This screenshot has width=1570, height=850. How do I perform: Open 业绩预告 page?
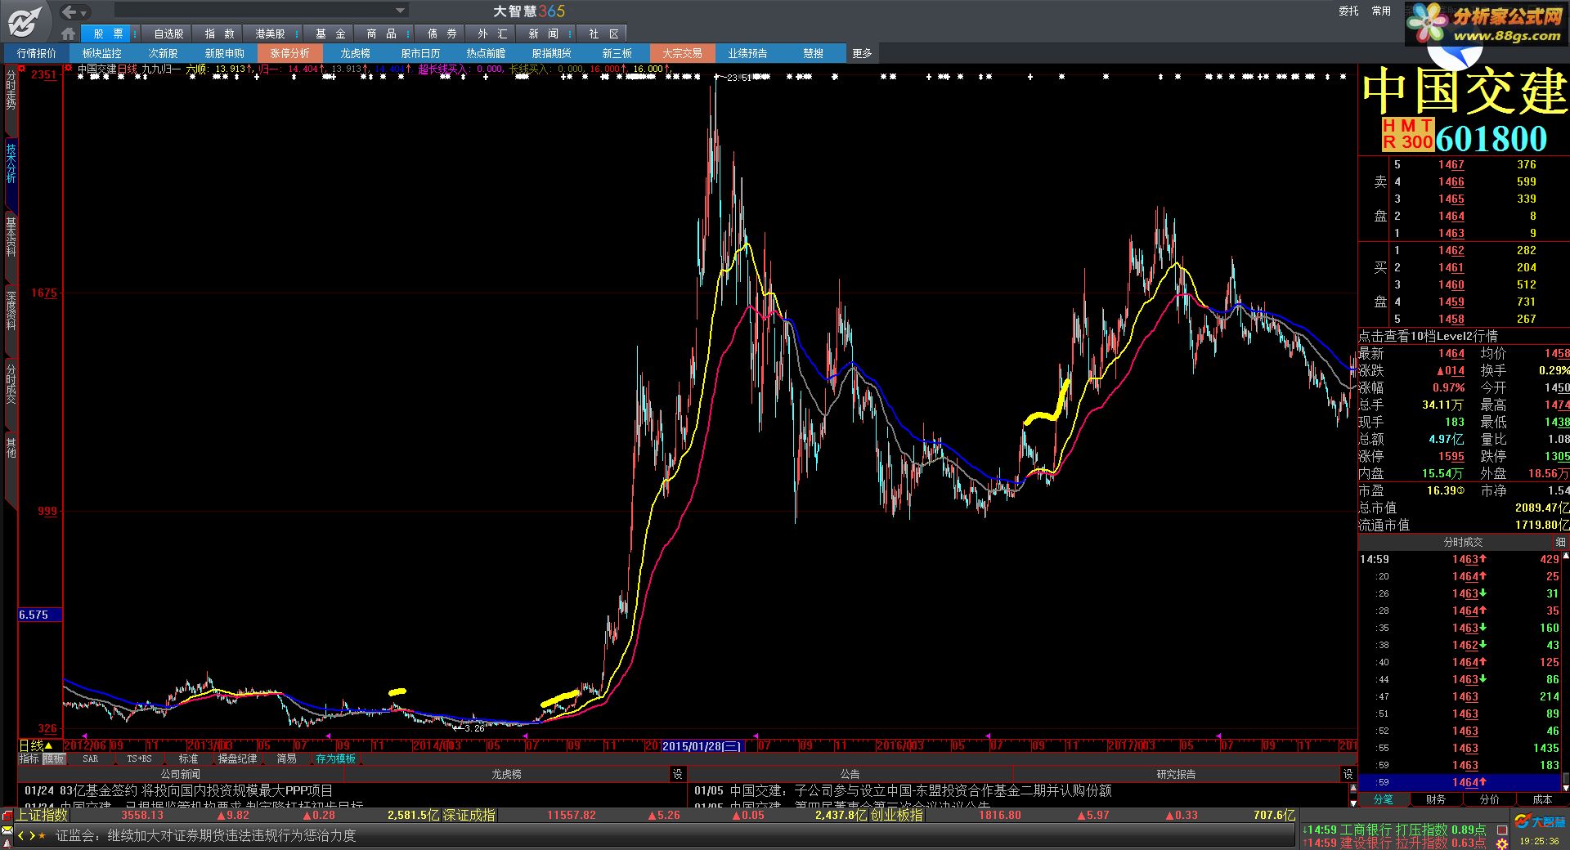tap(747, 53)
